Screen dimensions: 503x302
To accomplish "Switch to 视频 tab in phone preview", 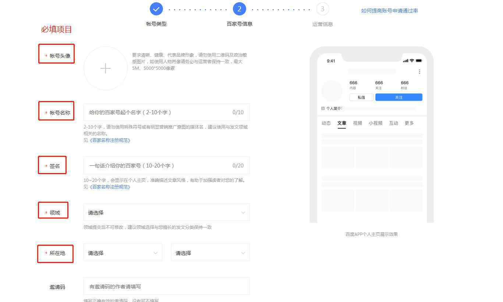I will pos(358,123).
